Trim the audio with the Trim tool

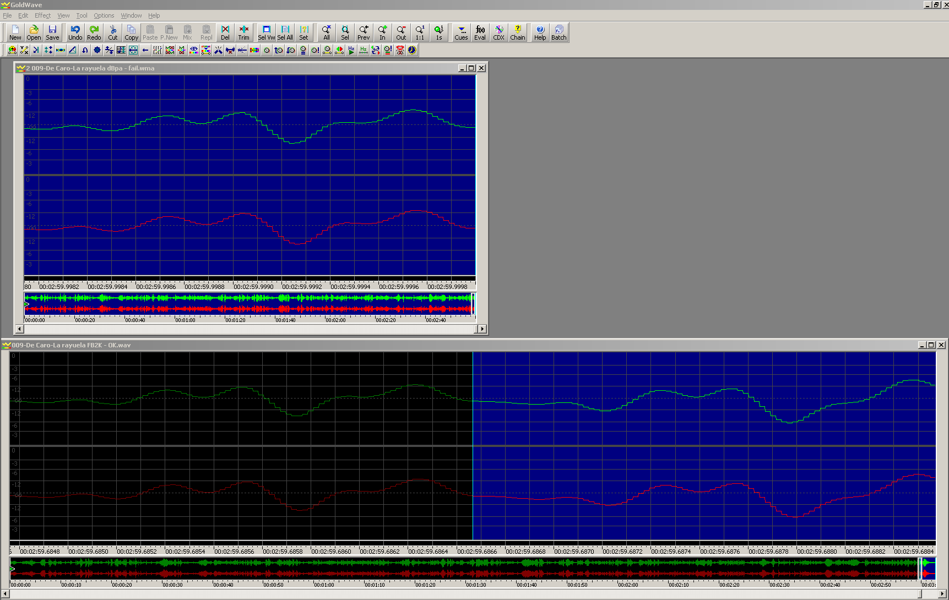pos(244,32)
